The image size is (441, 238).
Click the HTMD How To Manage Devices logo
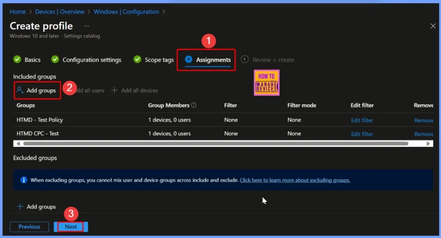click(267, 82)
